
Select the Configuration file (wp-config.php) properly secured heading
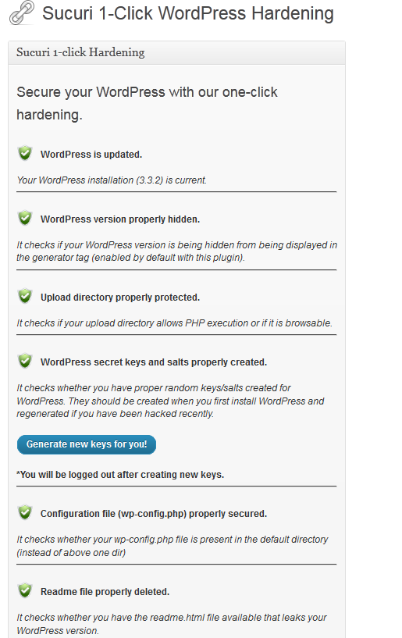coord(154,514)
